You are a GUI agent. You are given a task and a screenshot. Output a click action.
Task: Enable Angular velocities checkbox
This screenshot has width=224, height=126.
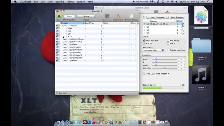(168, 50)
